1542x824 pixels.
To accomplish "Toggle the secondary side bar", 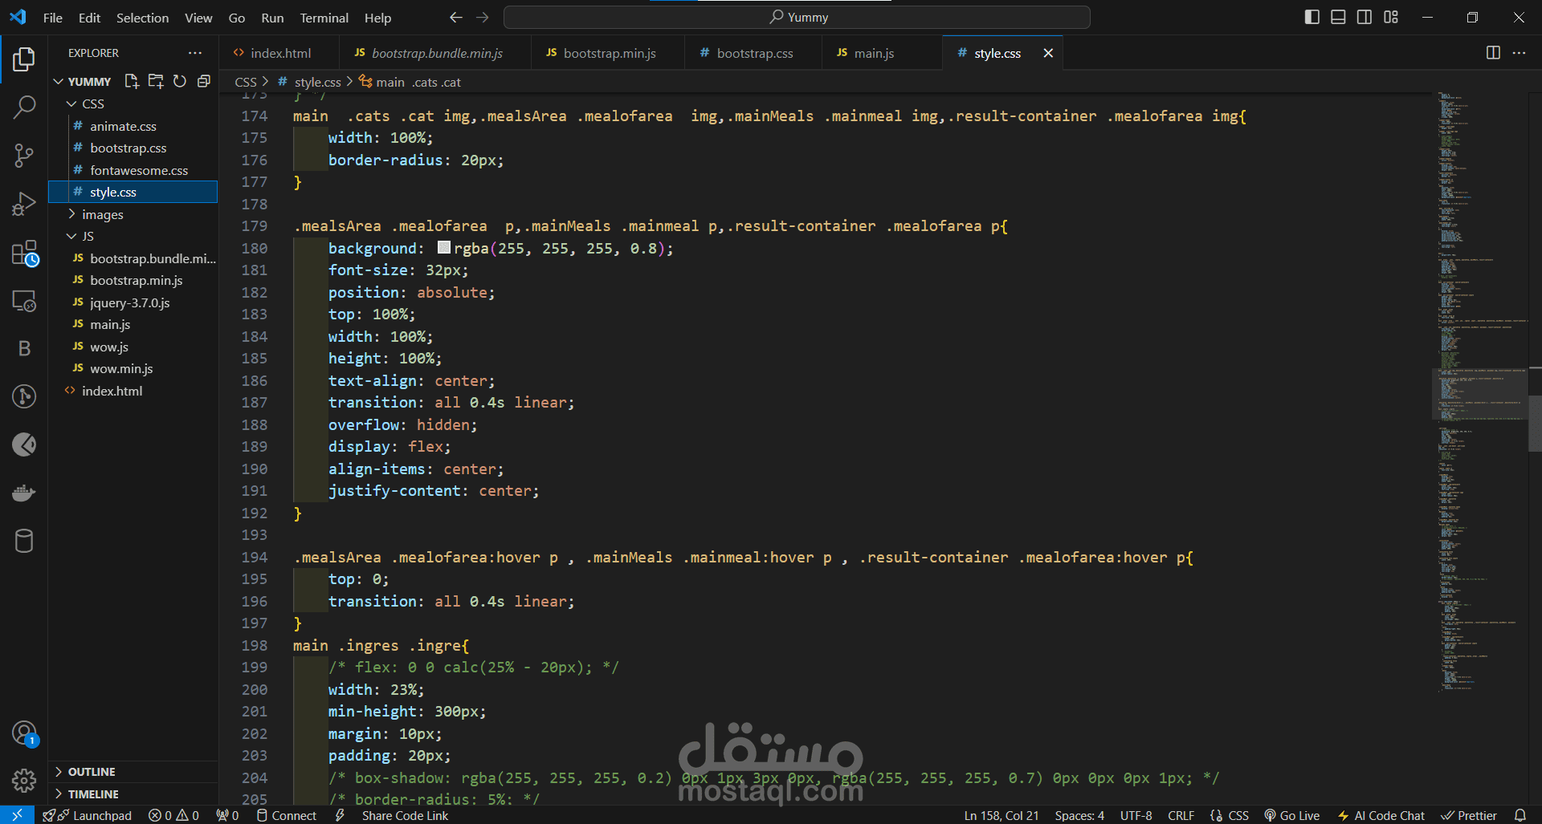I will (x=1365, y=17).
